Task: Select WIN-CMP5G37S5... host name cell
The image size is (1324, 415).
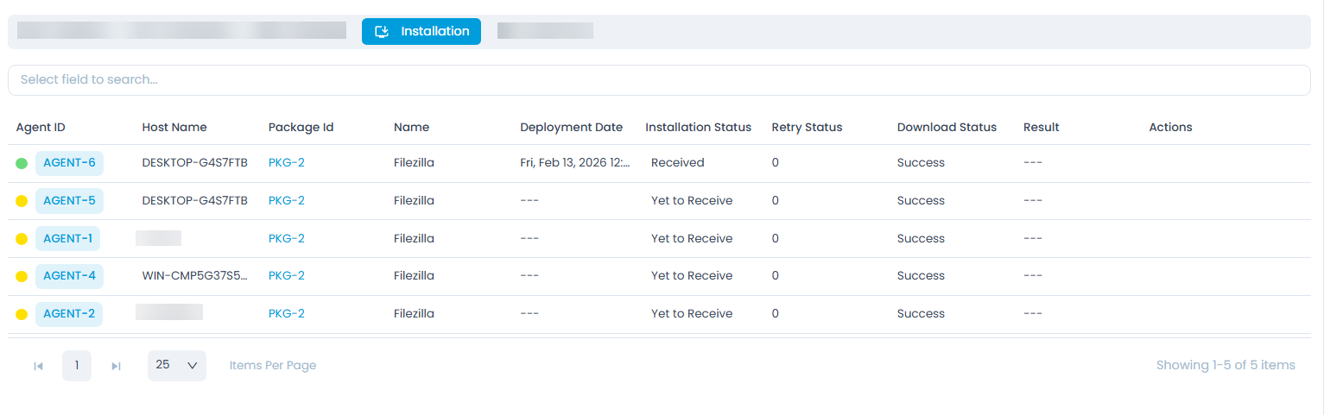Action: coord(195,276)
